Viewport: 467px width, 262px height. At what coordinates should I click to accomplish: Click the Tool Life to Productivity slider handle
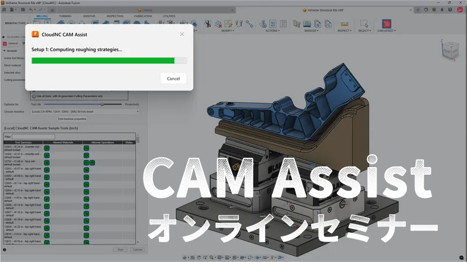point(102,104)
